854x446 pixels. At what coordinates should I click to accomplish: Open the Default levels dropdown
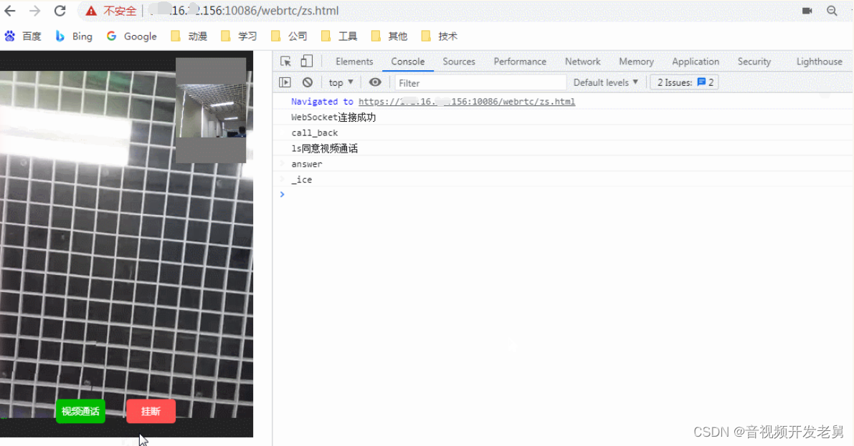coord(606,82)
